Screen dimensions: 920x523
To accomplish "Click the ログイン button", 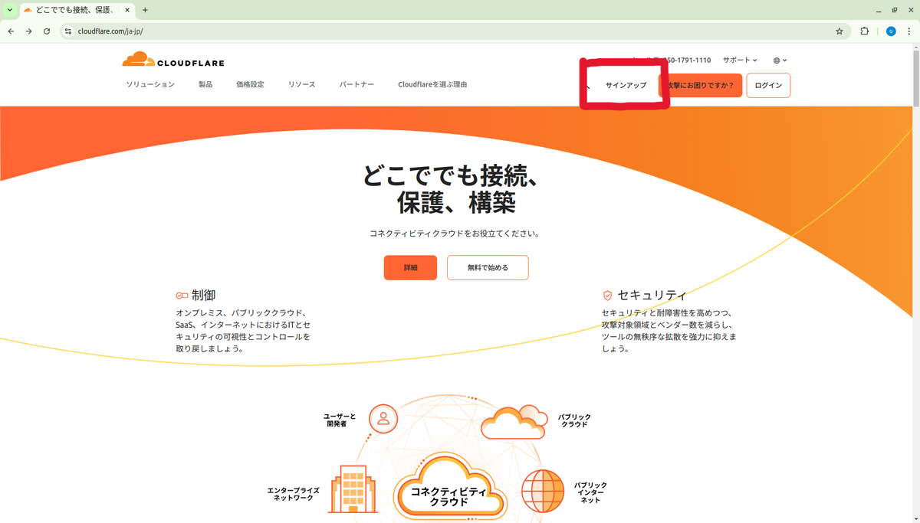I will [x=768, y=85].
